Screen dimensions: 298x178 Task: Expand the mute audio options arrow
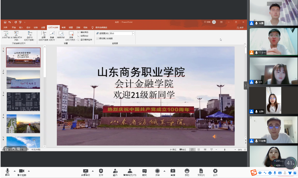click(15, 171)
